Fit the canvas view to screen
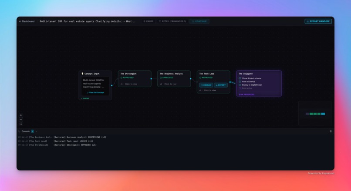Screen dimensions: 351x191 pyautogui.click(x=21, y=124)
